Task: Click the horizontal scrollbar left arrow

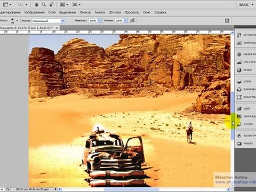Action: (x=60, y=189)
